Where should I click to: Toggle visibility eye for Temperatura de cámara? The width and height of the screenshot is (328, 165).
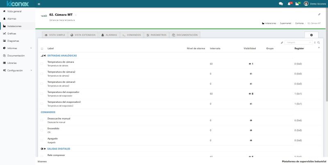250,64
